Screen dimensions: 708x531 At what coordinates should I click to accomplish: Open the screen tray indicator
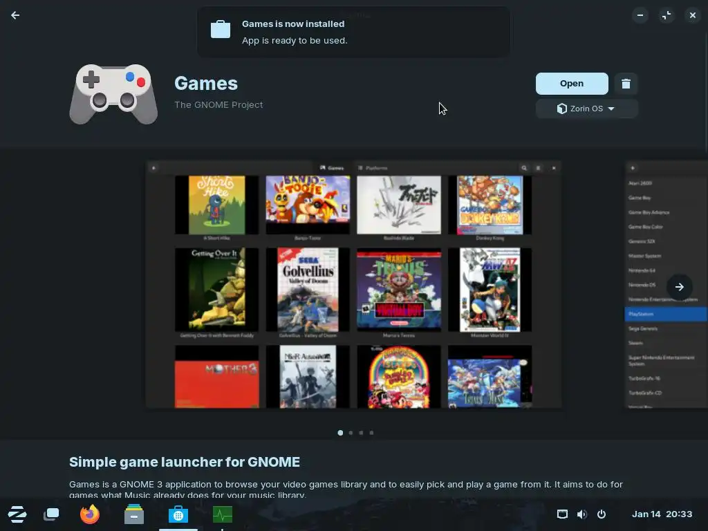[562, 514]
